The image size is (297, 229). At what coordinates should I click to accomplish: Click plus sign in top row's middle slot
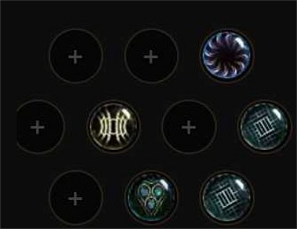click(x=151, y=57)
